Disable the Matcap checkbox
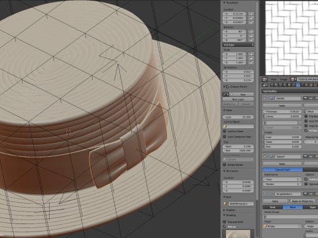The height and width of the screenshot is (238, 318). (225, 227)
